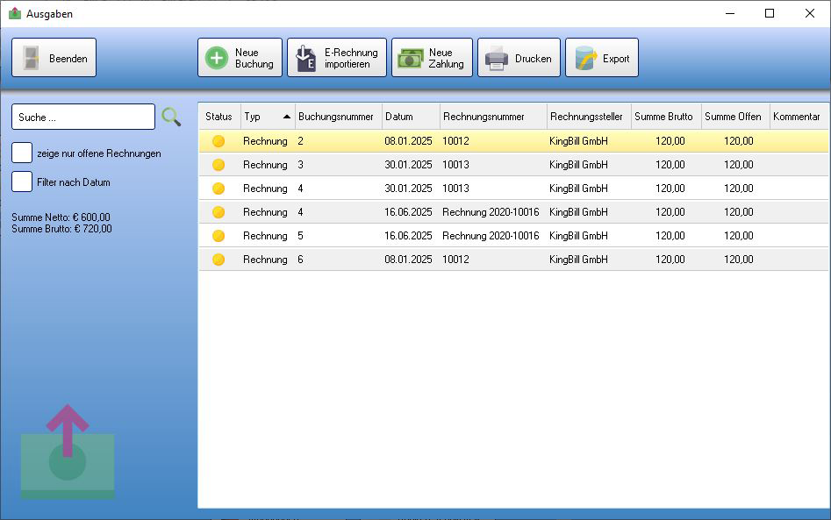This screenshot has width=831, height=520.
Task: Sort by Datum column header
Action: tap(412, 117)
